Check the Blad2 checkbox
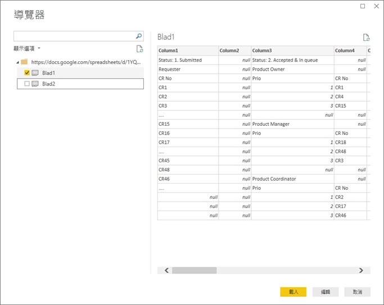 26,84
